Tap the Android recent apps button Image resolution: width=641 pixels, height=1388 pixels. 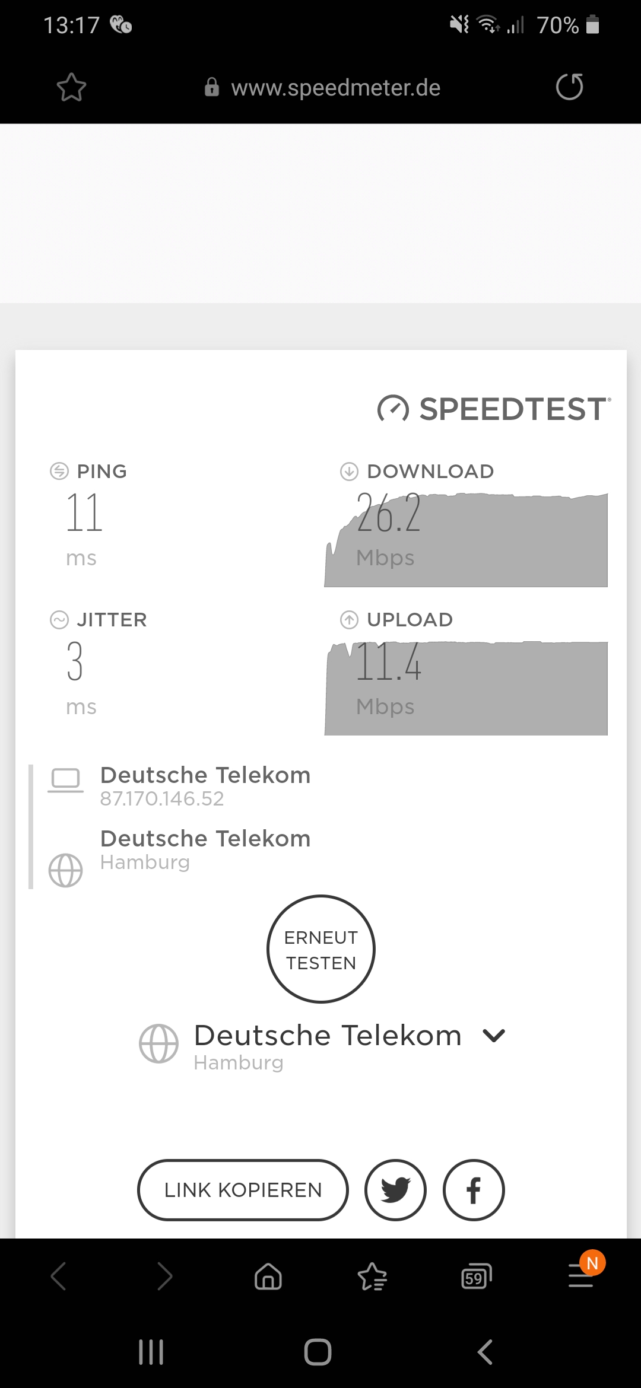click(151, 1352)
